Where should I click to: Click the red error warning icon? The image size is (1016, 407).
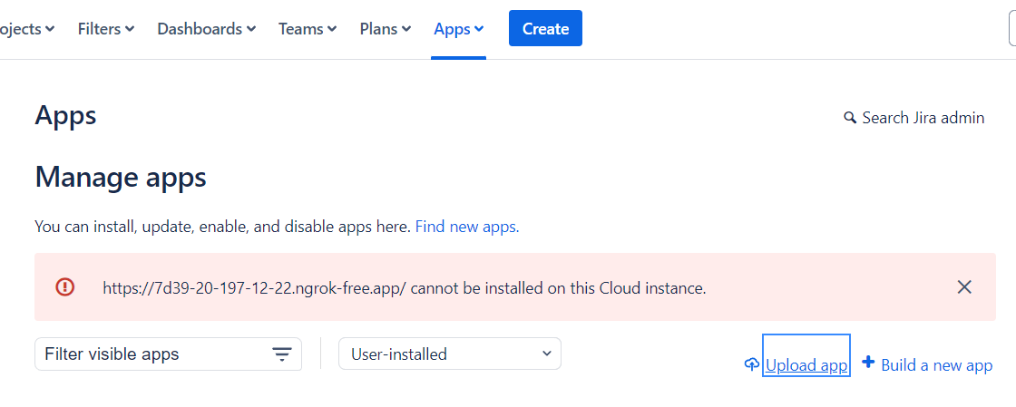[65, 287]
